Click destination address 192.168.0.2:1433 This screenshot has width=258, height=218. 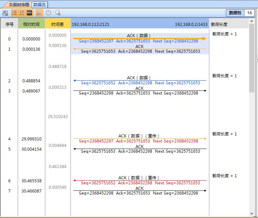pos(191,24)
